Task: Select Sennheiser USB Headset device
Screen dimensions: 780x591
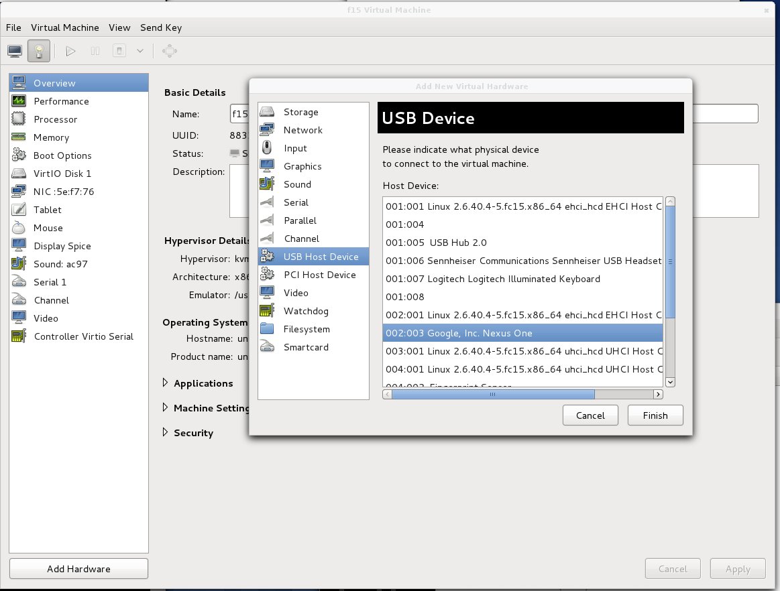Action: coord(523,261)
